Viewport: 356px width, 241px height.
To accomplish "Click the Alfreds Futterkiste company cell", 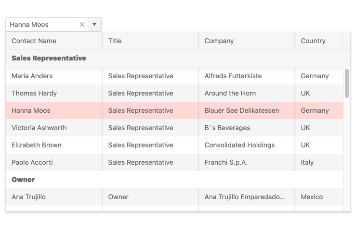I will pyautogui.click(x=233, y=76).
